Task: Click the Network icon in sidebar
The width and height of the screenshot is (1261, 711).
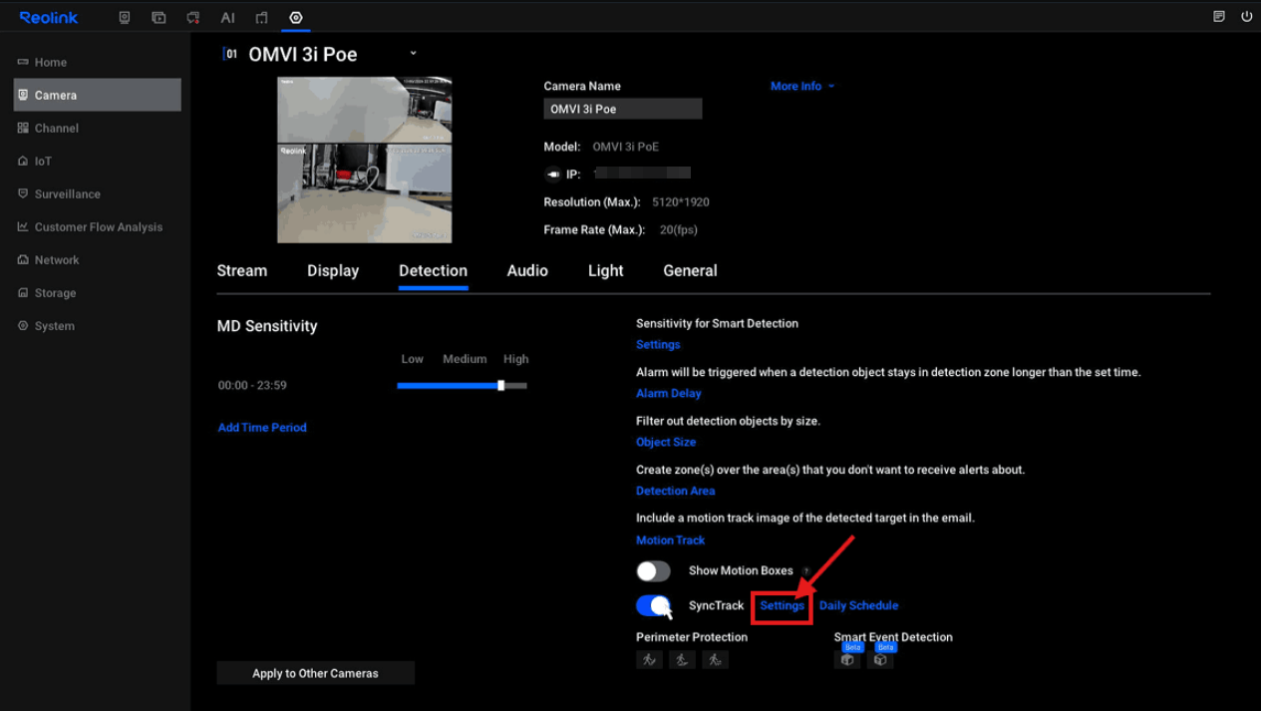Action: coord(23,259)
